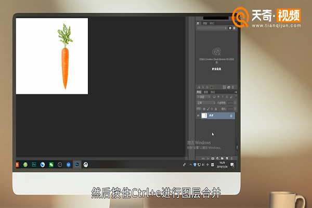This screenshot has height=208, width=312.
Task: Open WeChat from the taskbar
Action: (x=51, y=165)
